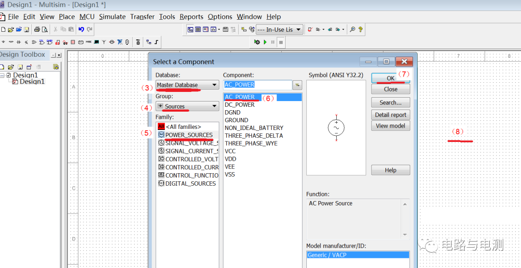This screenshot has width=521, height=268.
Task: Open the component filter button beside AC_POWER field
Action: click(297, 85)
